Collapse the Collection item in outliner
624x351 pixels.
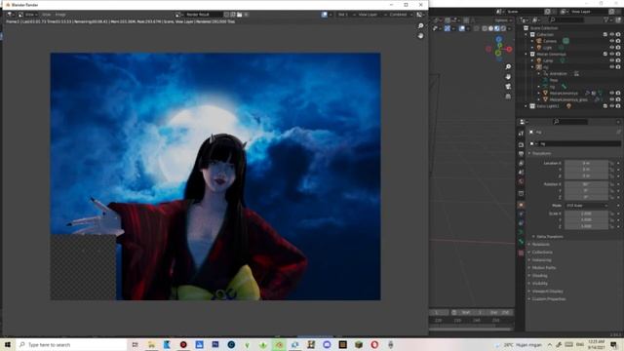tap(526, 35)
